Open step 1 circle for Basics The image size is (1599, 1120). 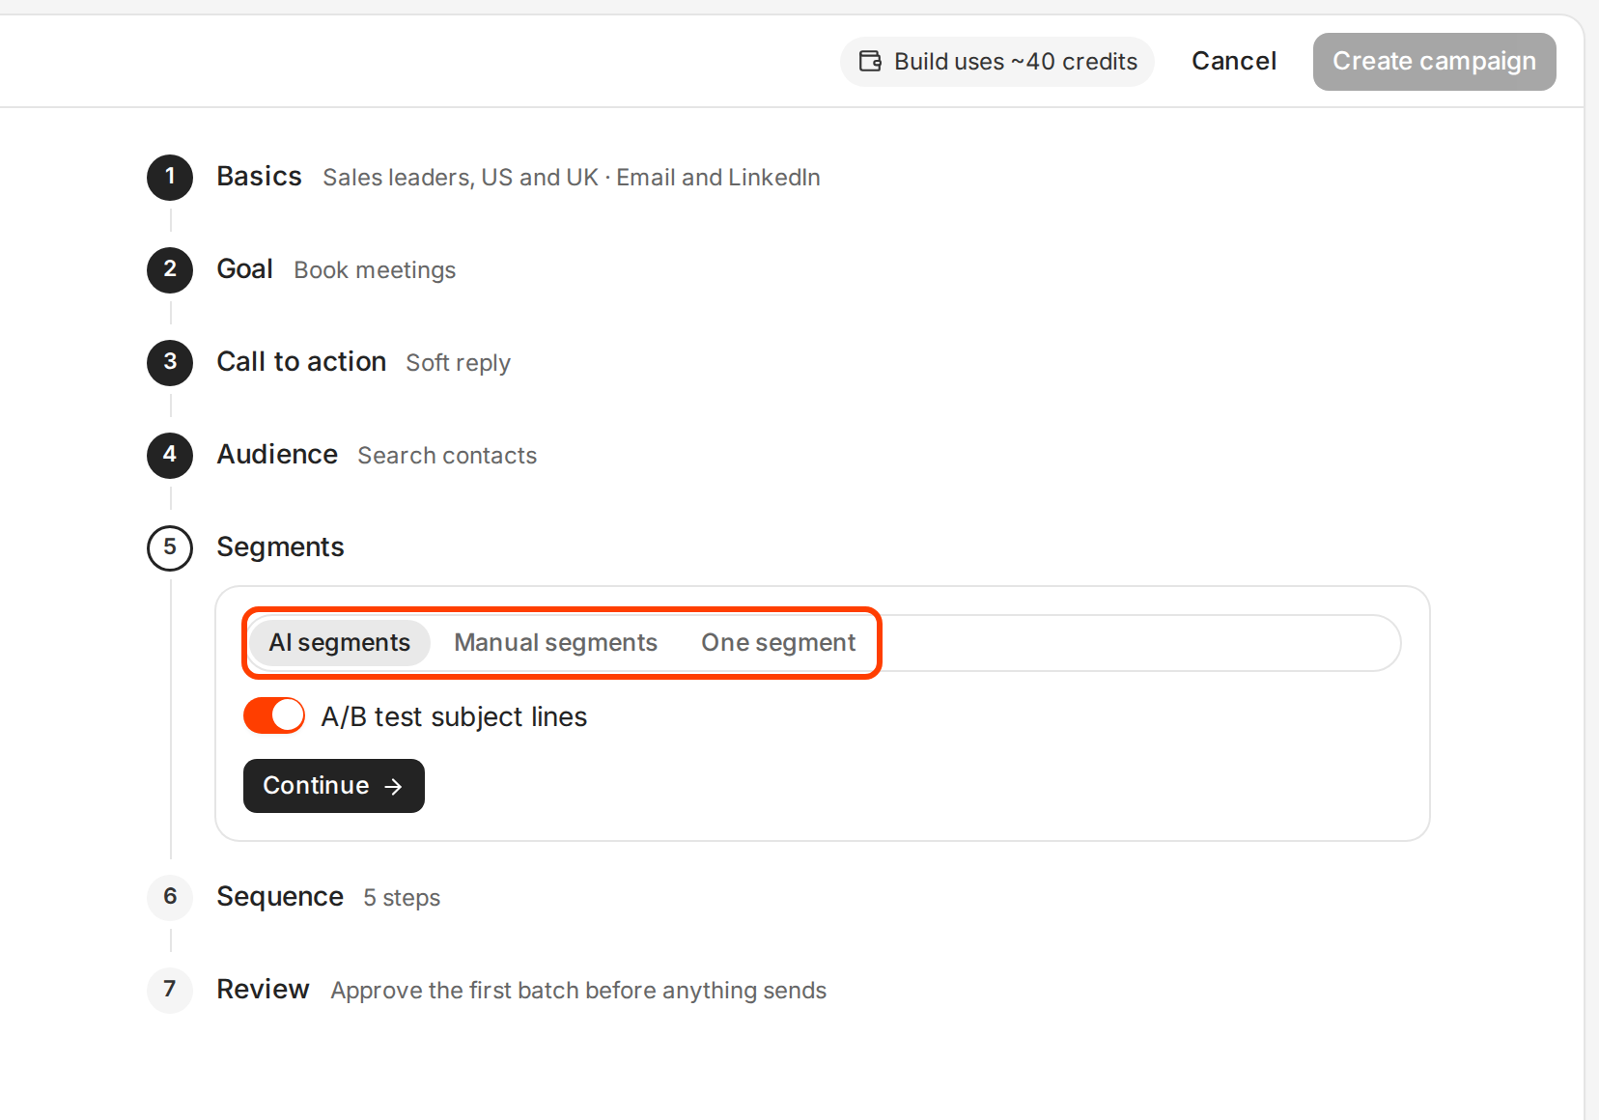170,177
